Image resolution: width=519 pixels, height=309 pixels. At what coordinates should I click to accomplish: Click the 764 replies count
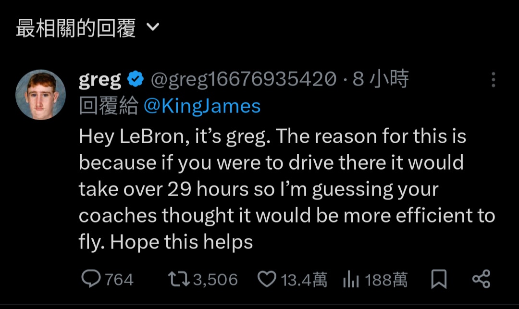(x=118, y=280)
